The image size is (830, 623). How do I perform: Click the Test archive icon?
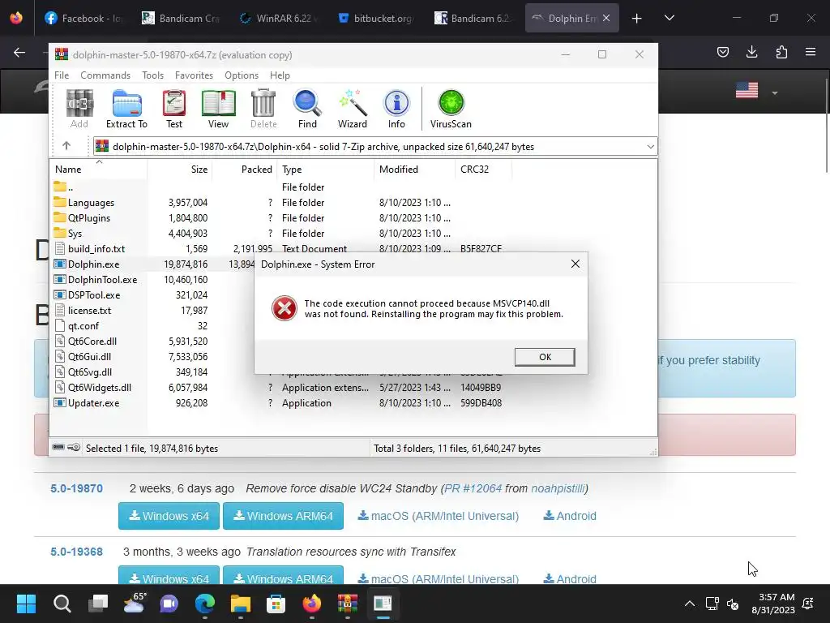[x=174, y=109]
